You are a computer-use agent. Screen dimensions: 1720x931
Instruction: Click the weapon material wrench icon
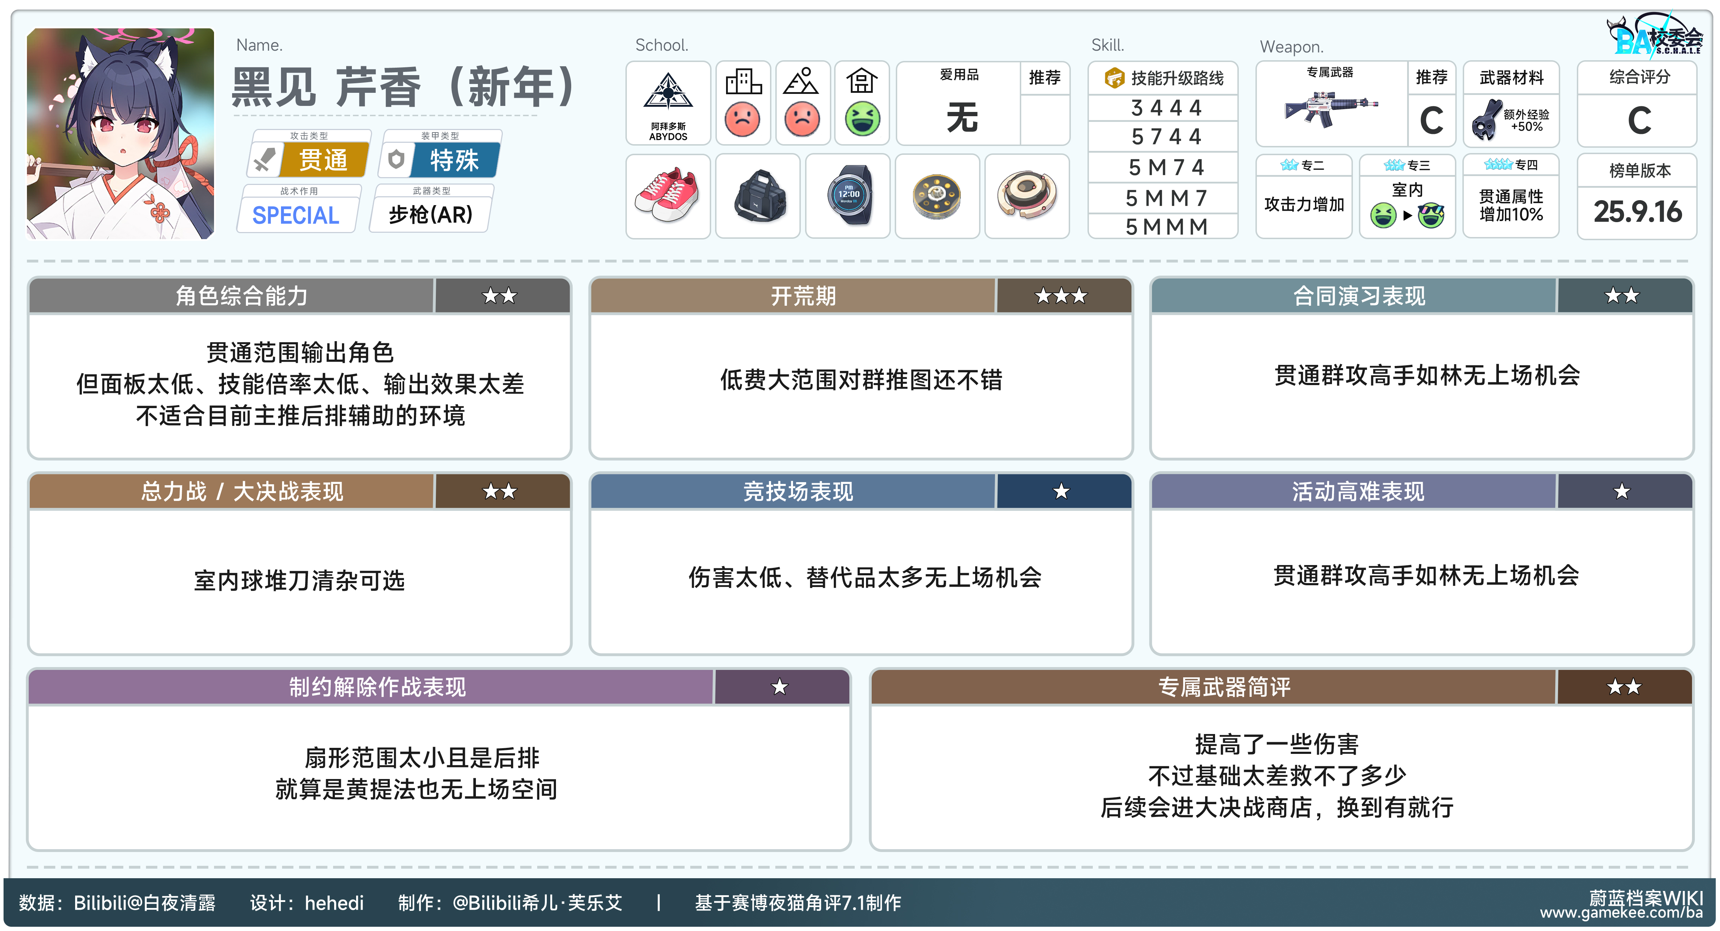(x=1486, y=120)
